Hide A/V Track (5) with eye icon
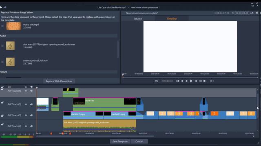The width and height of the screenshot is (261, 146). (x=26, y=104)
